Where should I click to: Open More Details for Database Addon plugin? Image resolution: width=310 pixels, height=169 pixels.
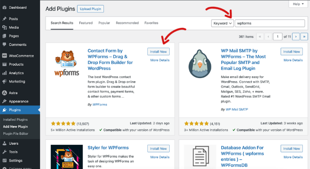(x=293, y=157)
